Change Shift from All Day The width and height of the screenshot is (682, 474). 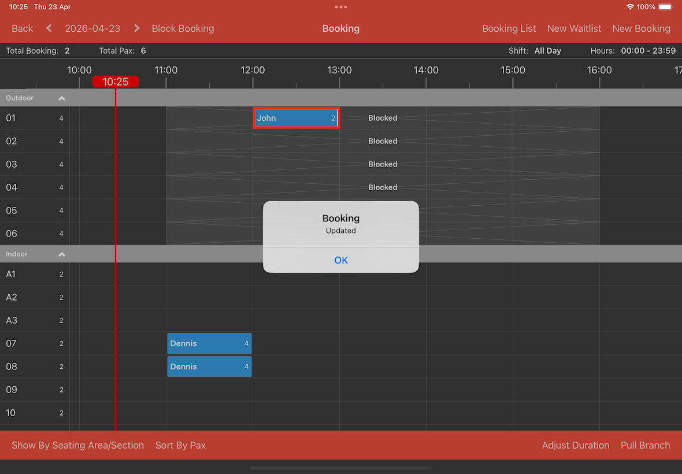click(547, 51)
